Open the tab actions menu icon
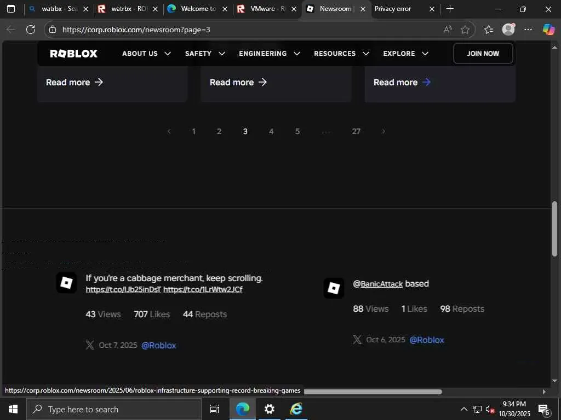The height and width of the screenshot is (420, 561). [x=11, y=9]
